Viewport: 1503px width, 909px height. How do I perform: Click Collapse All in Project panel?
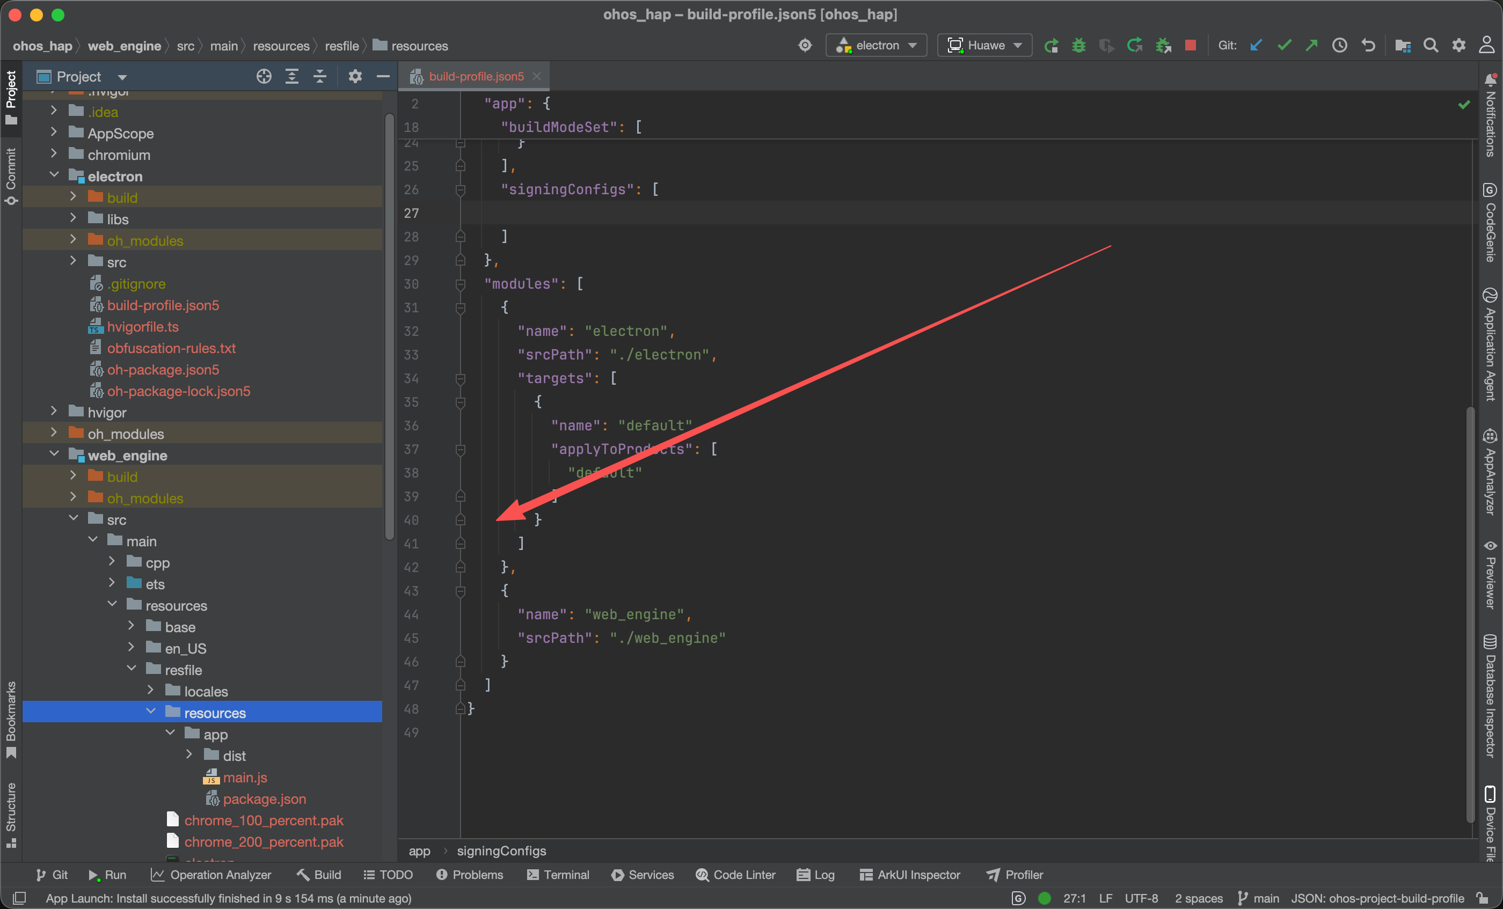coord(319,76)
